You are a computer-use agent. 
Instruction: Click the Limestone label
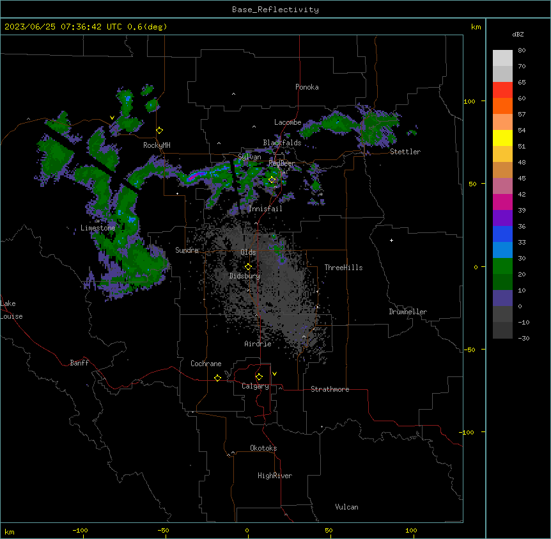coord(98,228)
